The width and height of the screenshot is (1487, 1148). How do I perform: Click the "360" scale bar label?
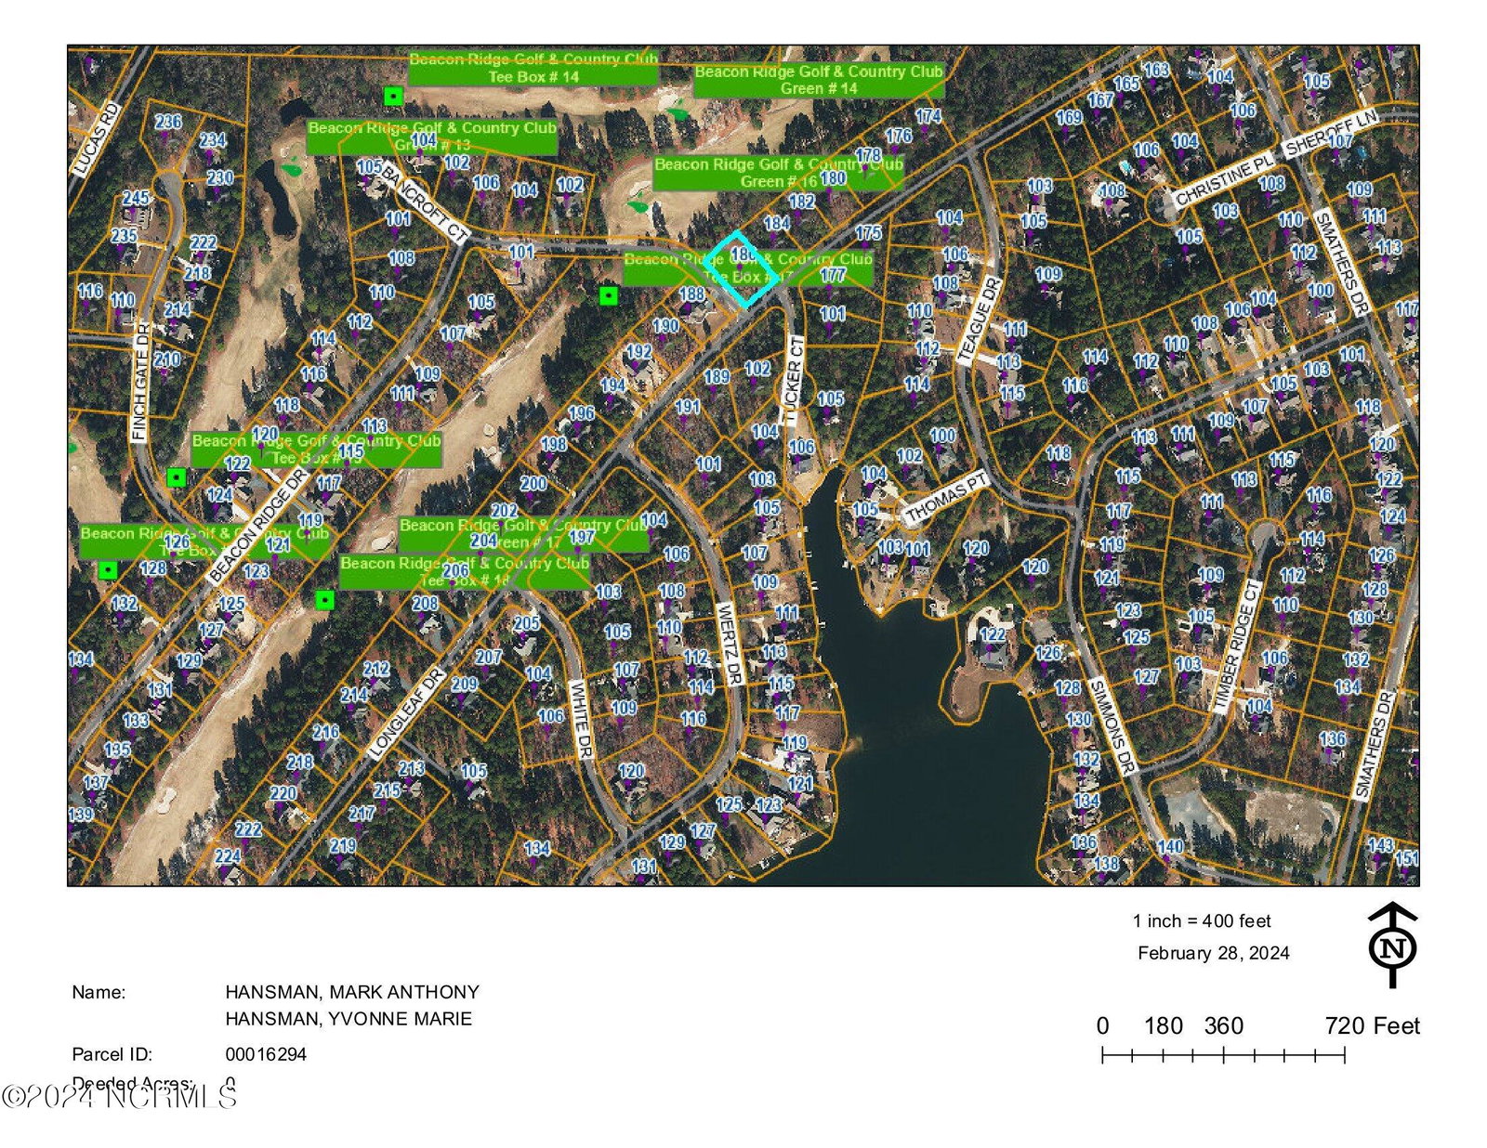(x=1224, y=1026)
